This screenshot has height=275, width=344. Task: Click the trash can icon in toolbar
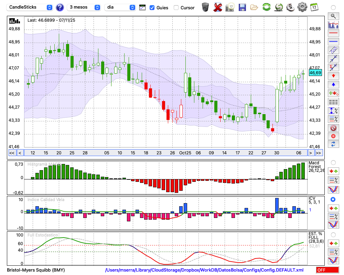(205, 7)
